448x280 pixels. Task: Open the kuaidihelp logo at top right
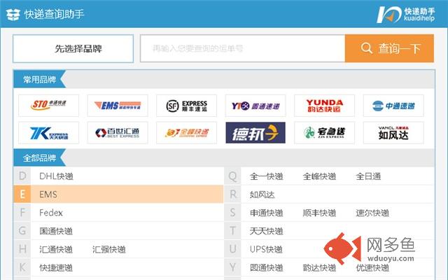[406, 14]
